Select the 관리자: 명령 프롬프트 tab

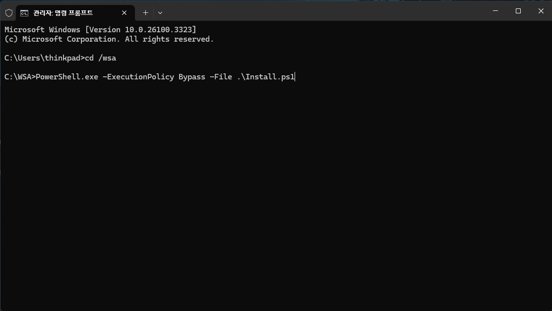click(x=69, y=13)
